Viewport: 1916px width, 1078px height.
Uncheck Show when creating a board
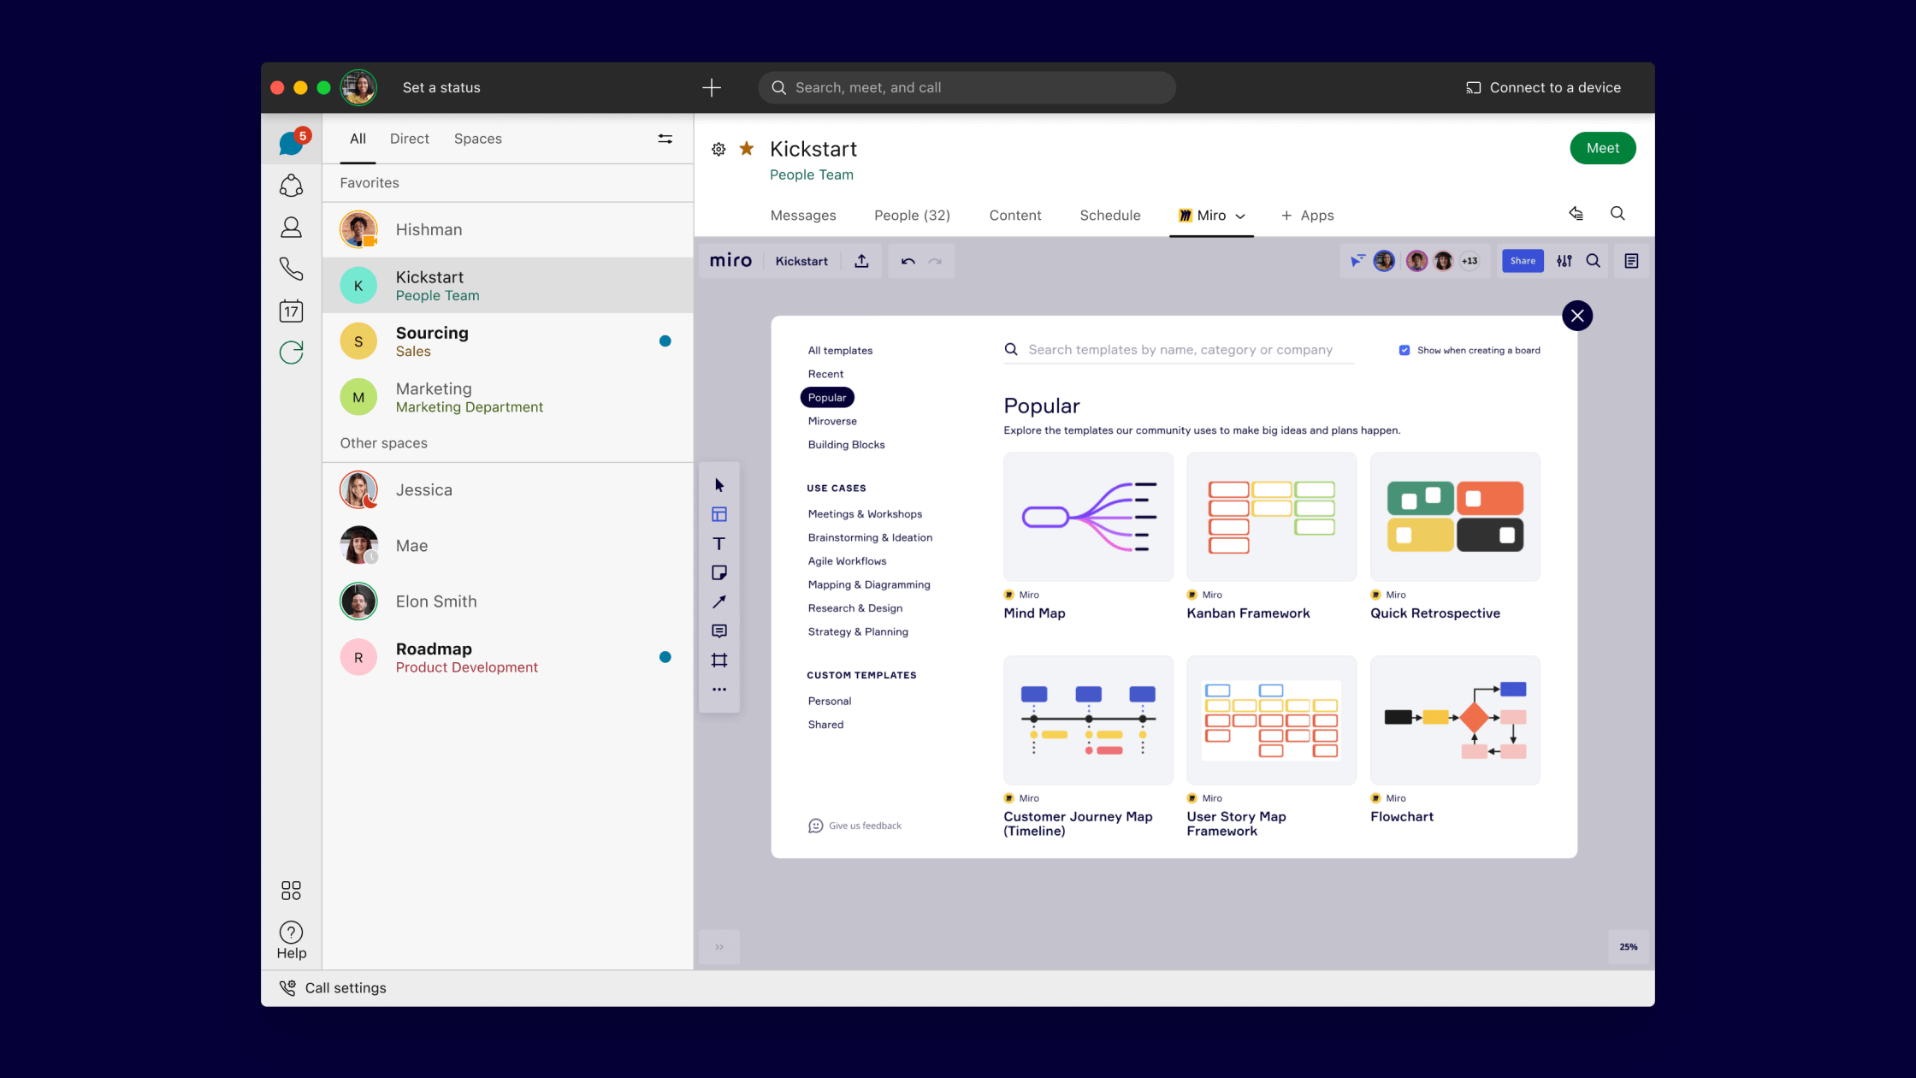(x=1404, y=350)
